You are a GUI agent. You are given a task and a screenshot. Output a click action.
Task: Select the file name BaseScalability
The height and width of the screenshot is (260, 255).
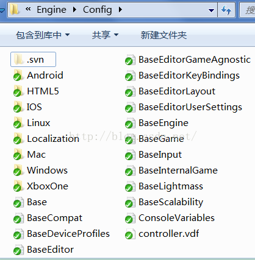point(171,202)
